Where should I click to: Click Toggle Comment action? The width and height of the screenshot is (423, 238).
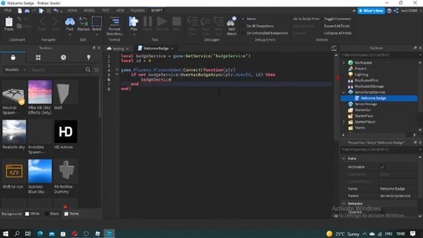pyautogui.click(x=338, y=19)
